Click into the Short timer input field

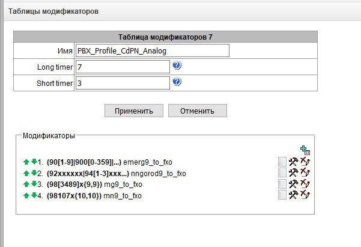[x=123, y=83]
